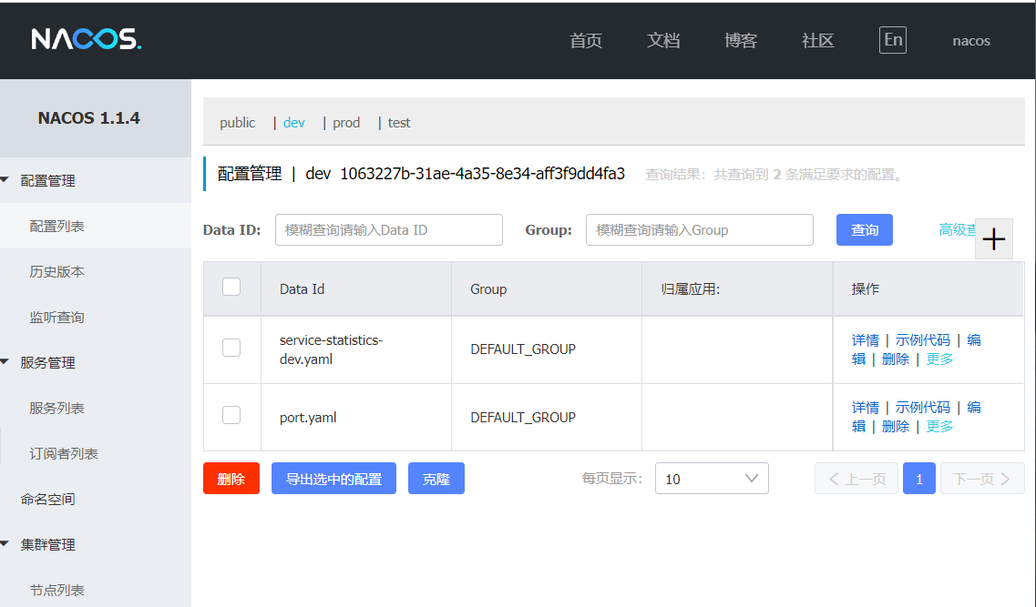Switch to the prod namespace tab
The width and height of the screenshot is (1036, 607).
coord(346,123)
